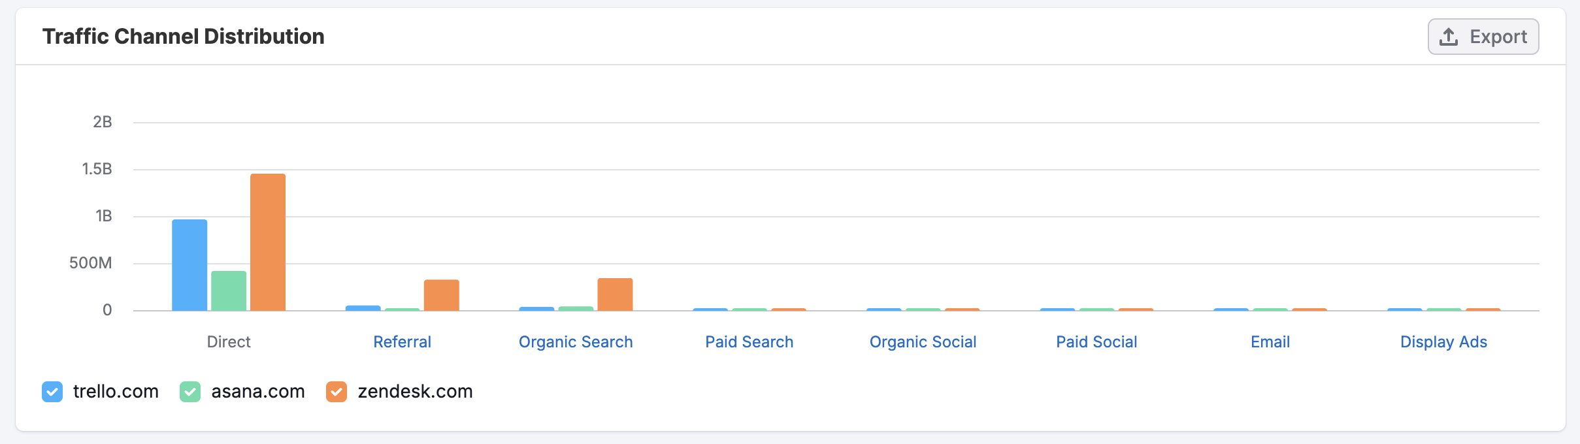Click the zendesk.com legend label
1580x444 pixels.
pos(415,392)
